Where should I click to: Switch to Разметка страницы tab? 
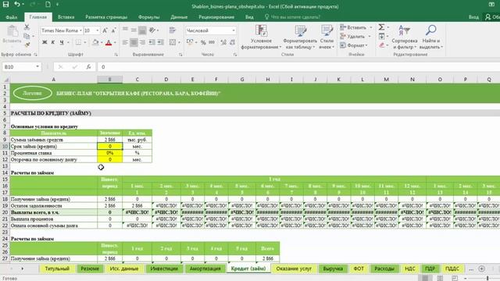pyautogui.click(x=106, y=17)
